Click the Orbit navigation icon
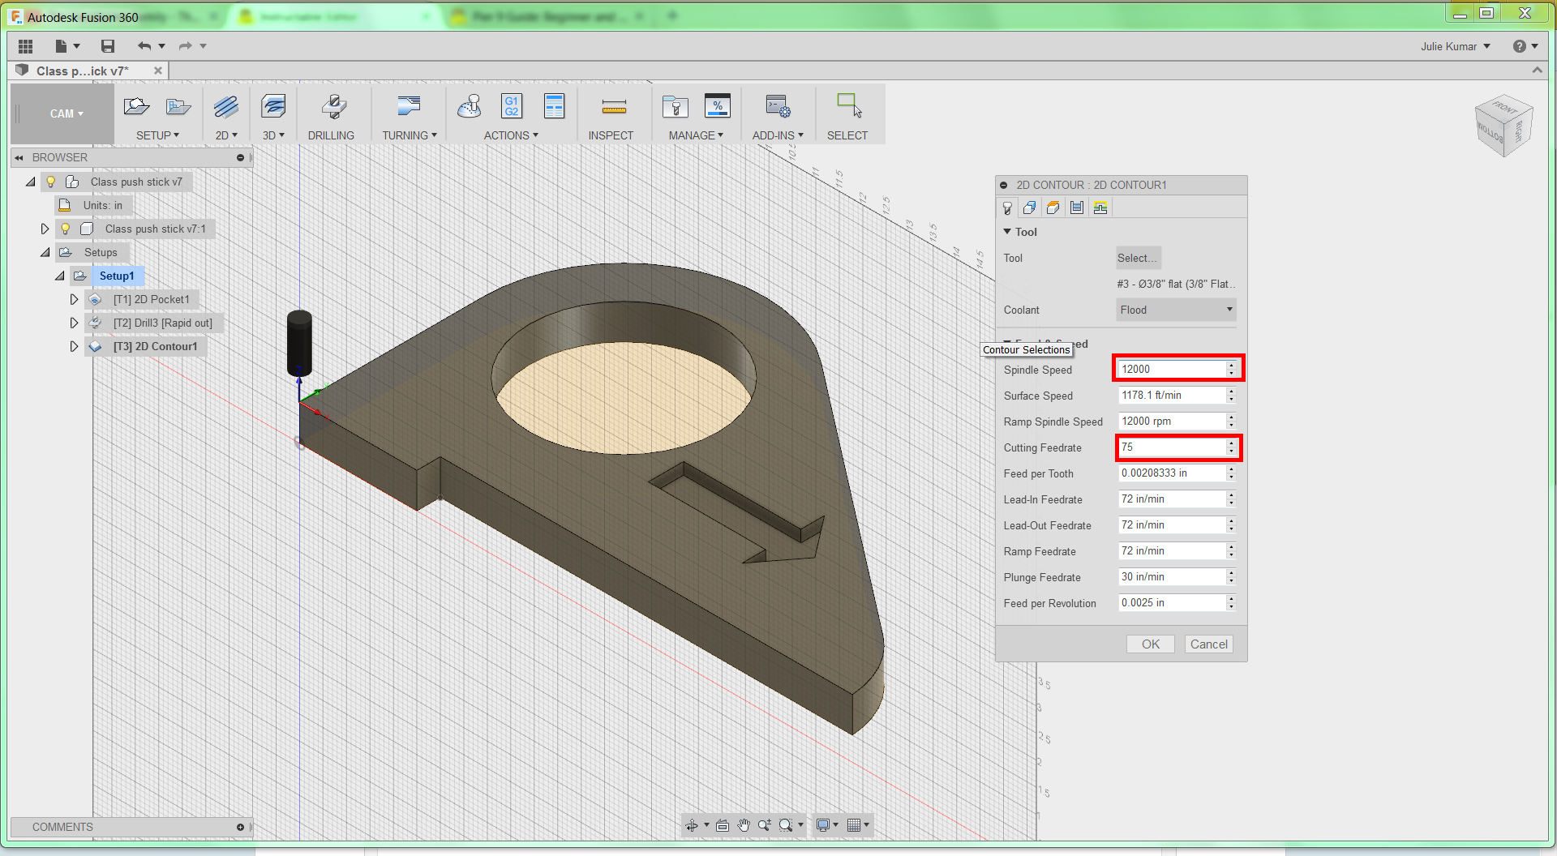The image size is (1557, 856). pos(692,825)
